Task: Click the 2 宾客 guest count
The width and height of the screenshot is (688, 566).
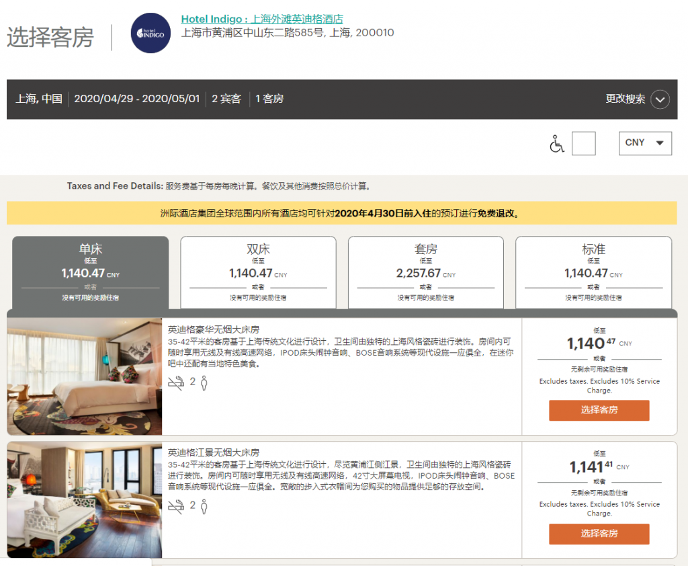Action: pos(226,99)
